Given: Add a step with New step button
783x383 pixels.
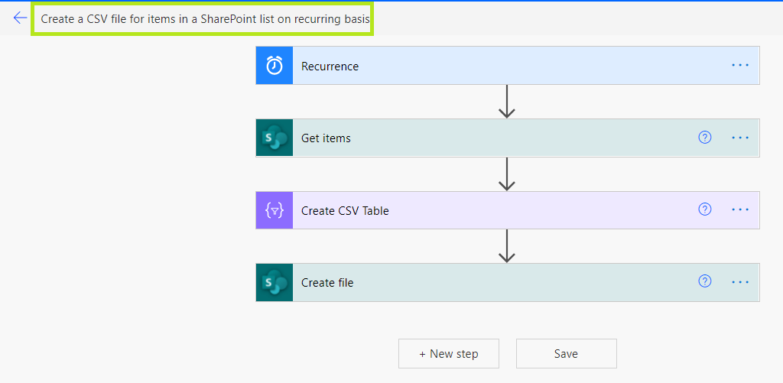Looking at the screenshot, I should coord(449,354).
